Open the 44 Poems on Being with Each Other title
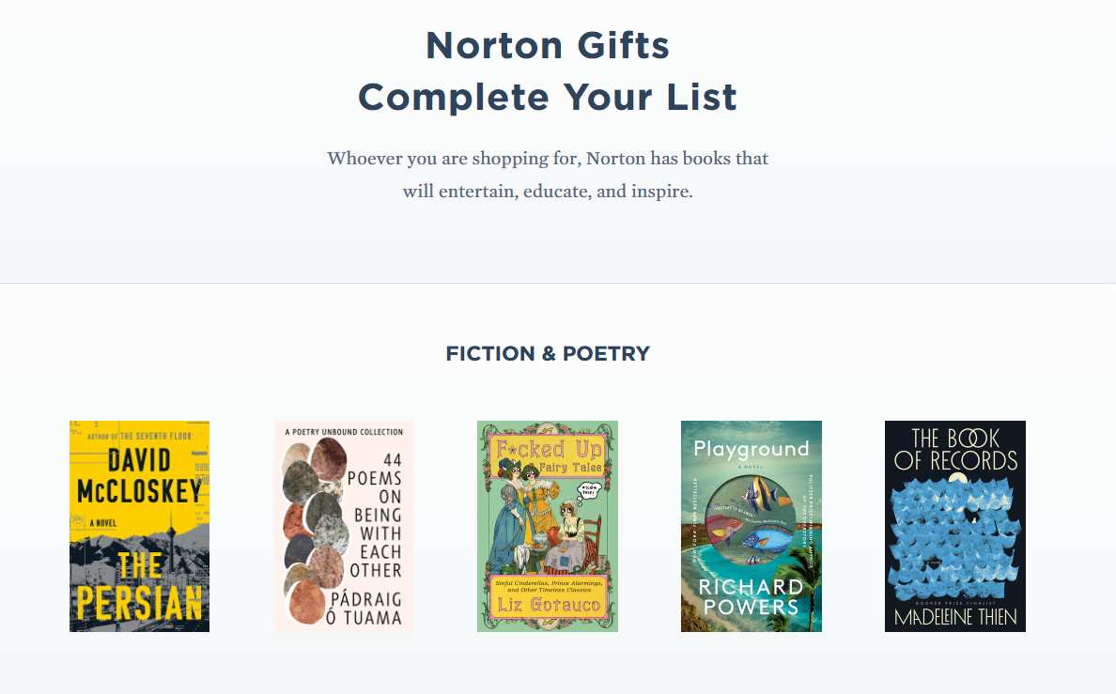This screenshot has width=1116, height=694. [376, 515]
